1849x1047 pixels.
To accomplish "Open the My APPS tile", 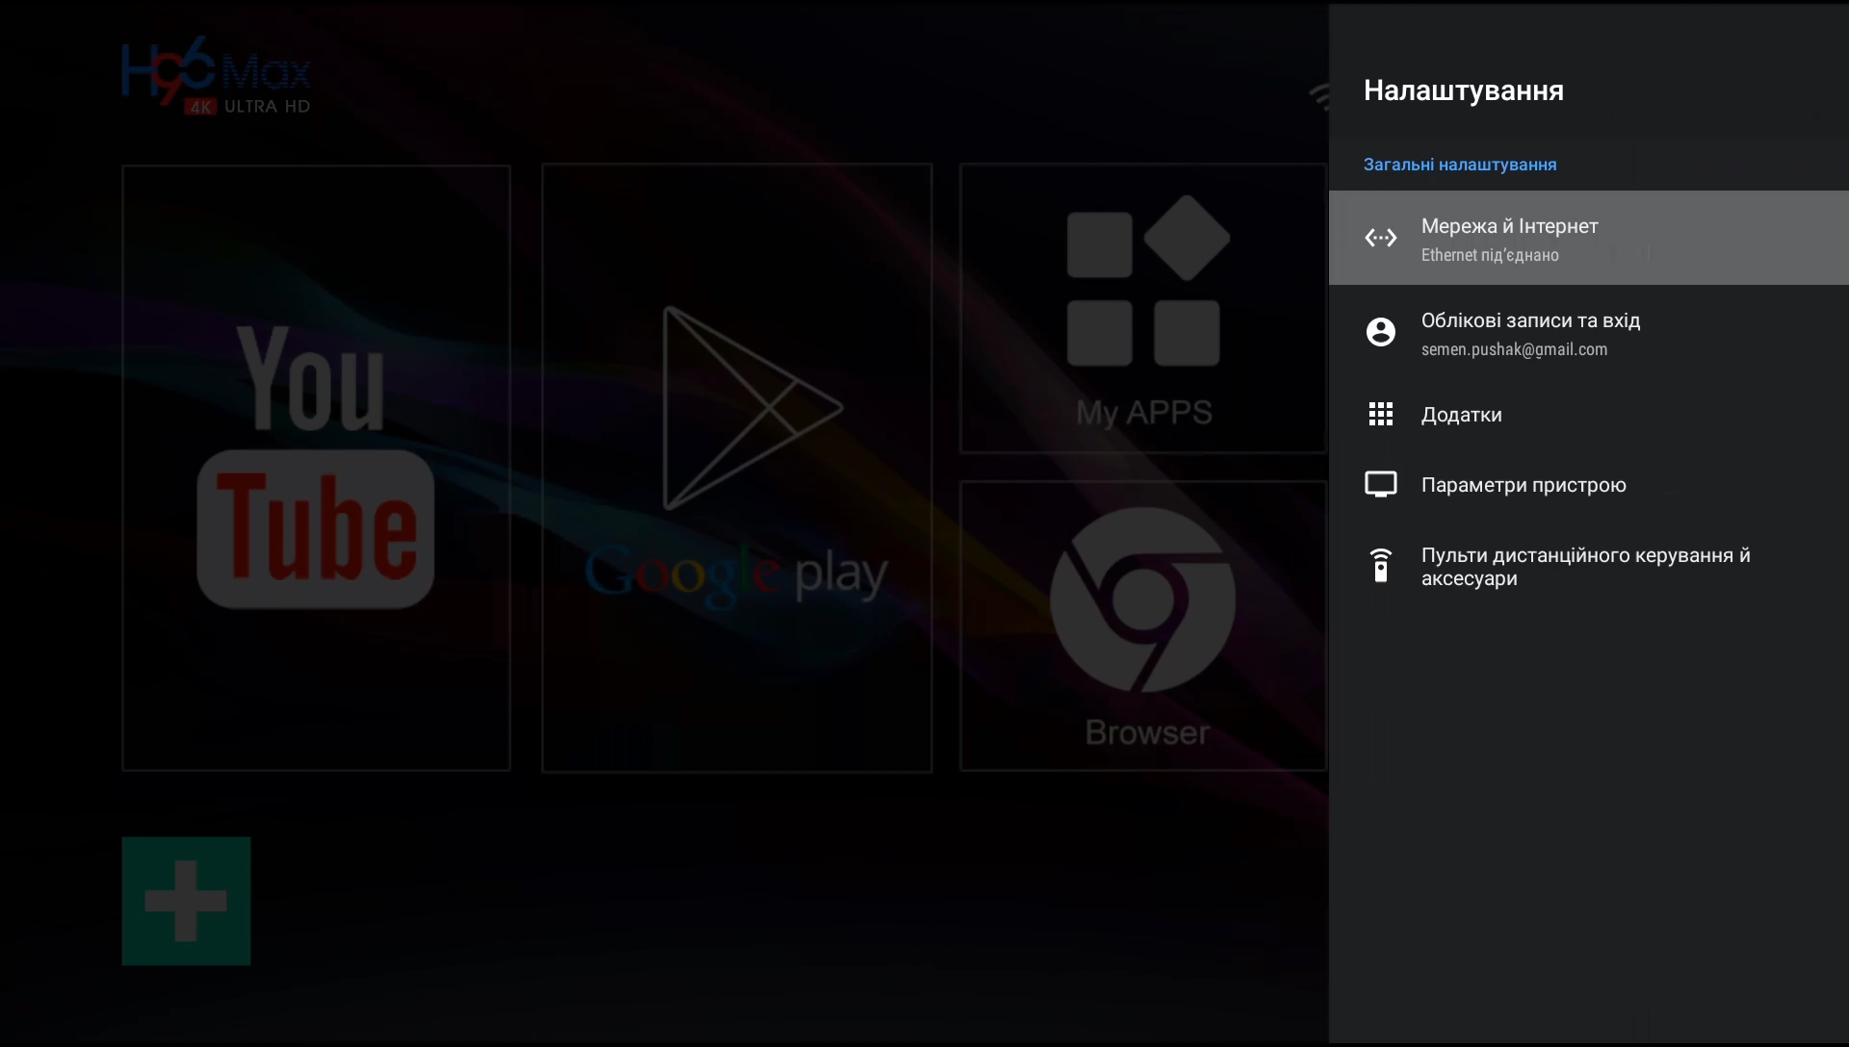I will point(1143,308).
